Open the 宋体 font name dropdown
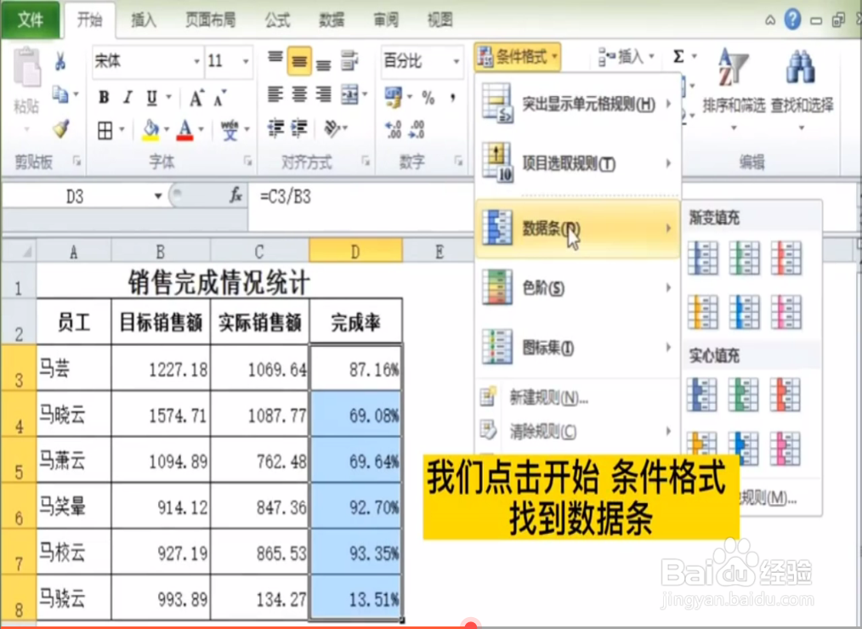Screen dimensions: 862x629 pos(196,63)
